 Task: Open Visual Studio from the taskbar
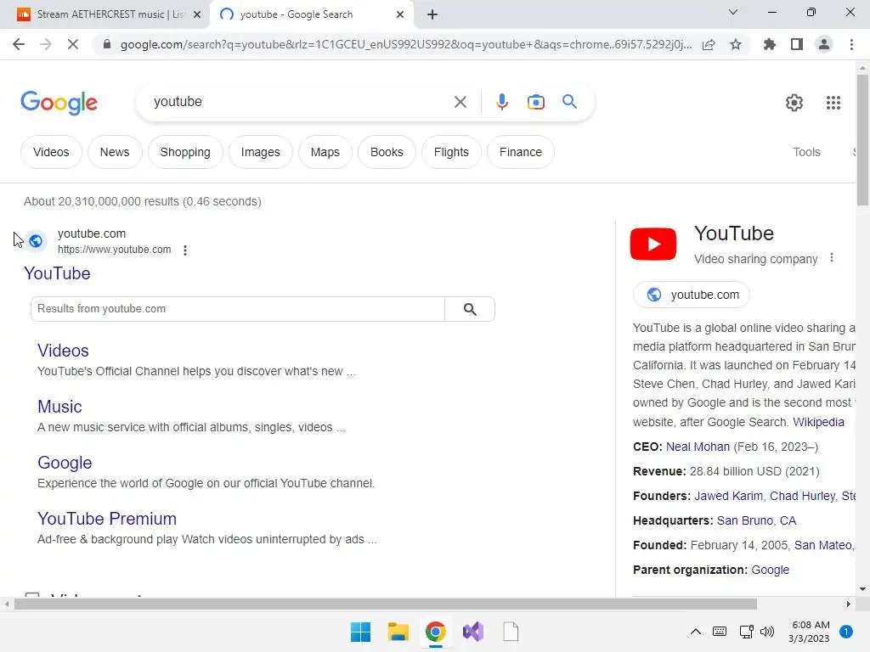[x=473, y=632]
